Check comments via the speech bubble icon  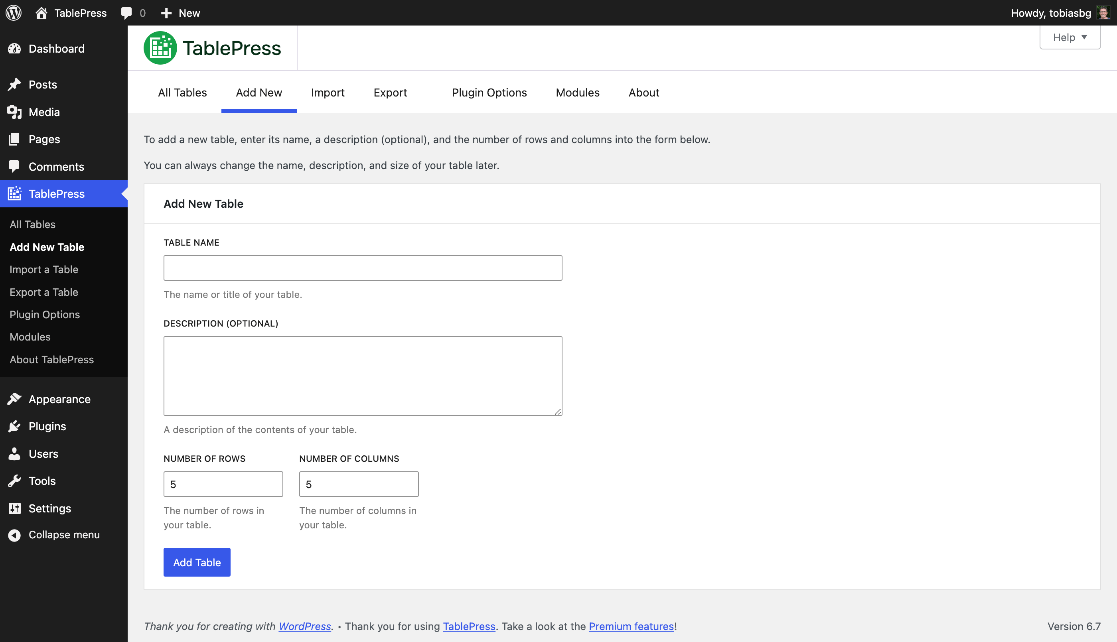click(127, 12)
